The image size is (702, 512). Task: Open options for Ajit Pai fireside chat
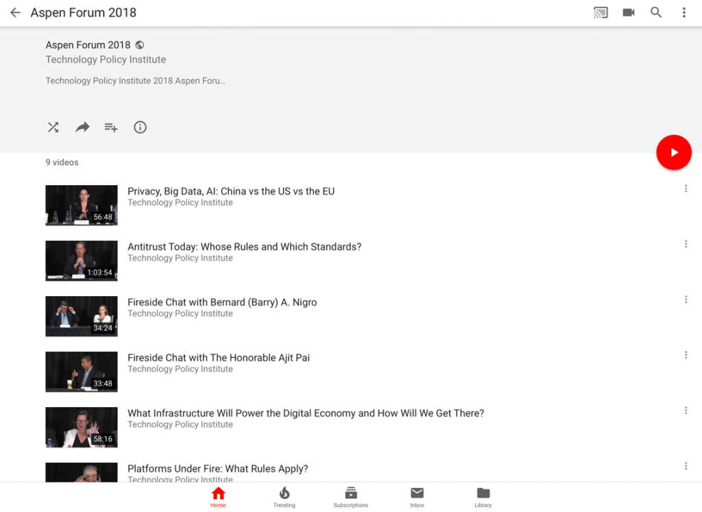[x=686, y=355]
